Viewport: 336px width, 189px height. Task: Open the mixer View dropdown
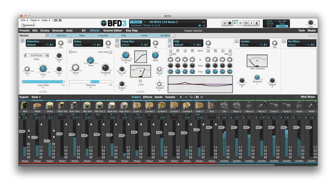point(36,97)
